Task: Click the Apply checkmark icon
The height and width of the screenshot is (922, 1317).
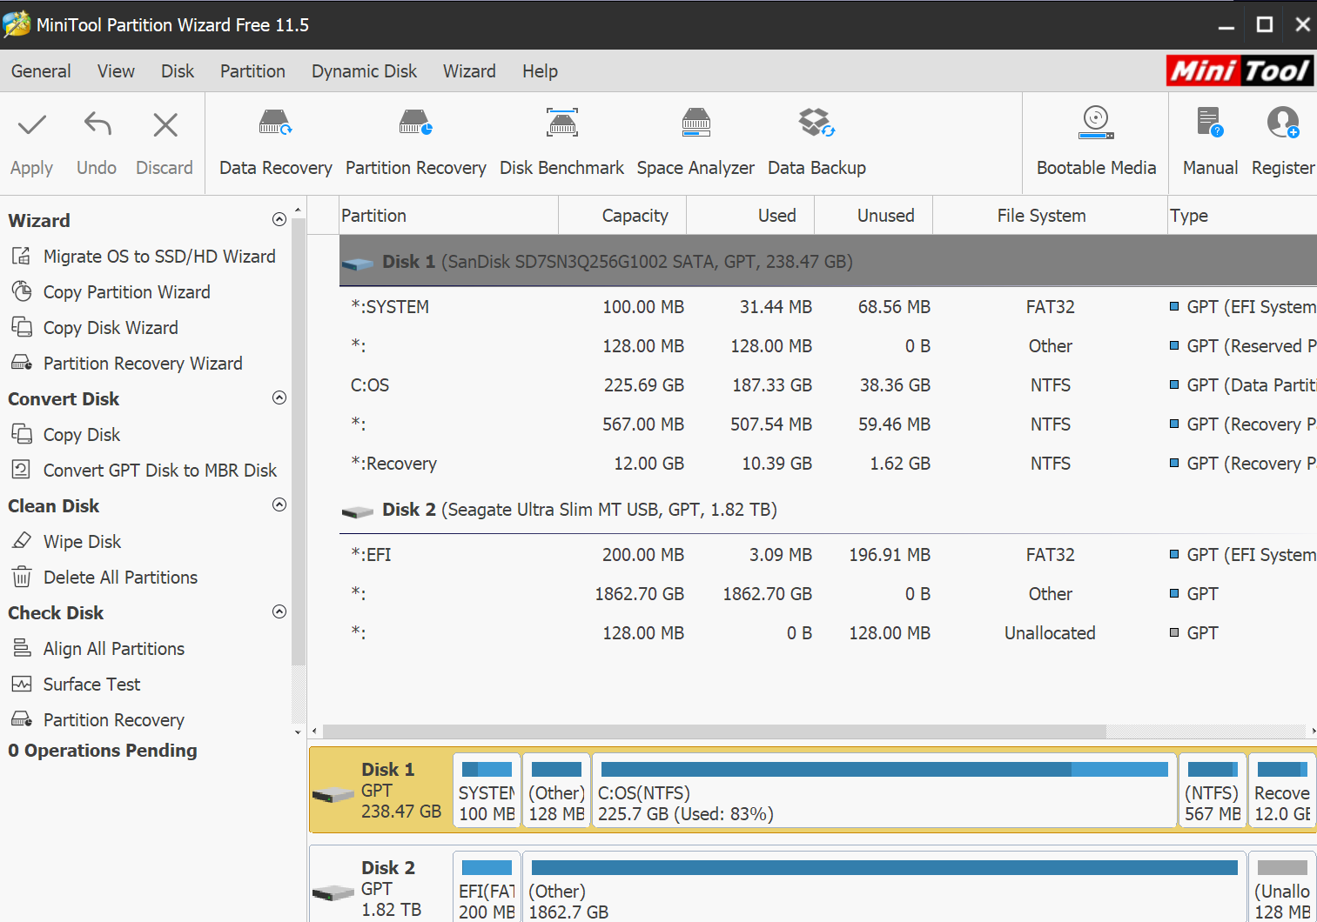Action: point(32,125)
